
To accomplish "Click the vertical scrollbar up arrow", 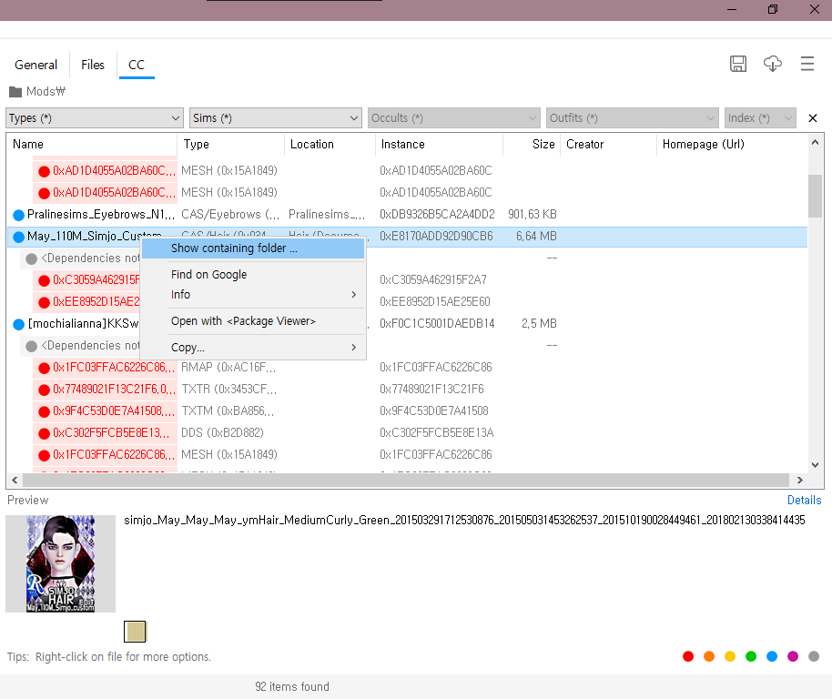I will (x=815, y=142).
